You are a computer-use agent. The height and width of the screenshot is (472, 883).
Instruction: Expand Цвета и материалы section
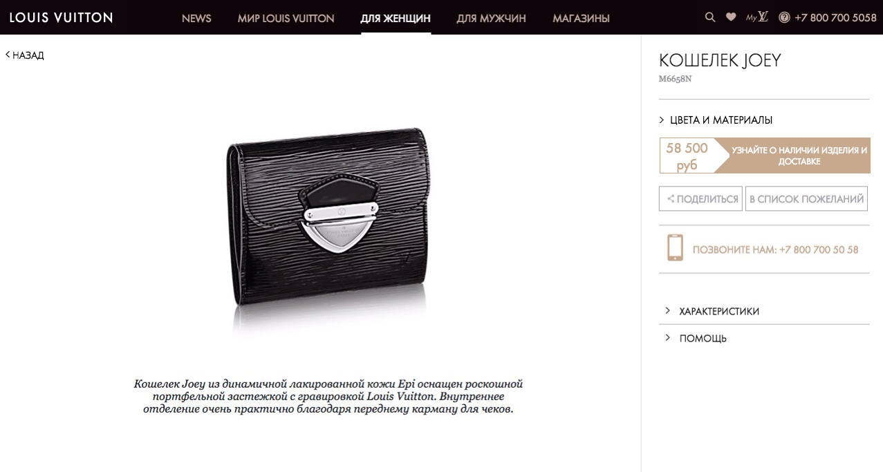pos(716,120)
